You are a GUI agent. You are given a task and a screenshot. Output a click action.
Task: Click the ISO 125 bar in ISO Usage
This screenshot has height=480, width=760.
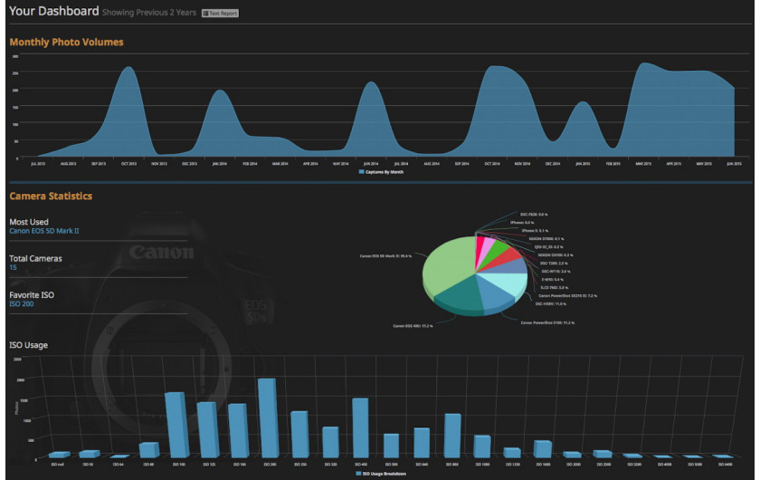208,430
